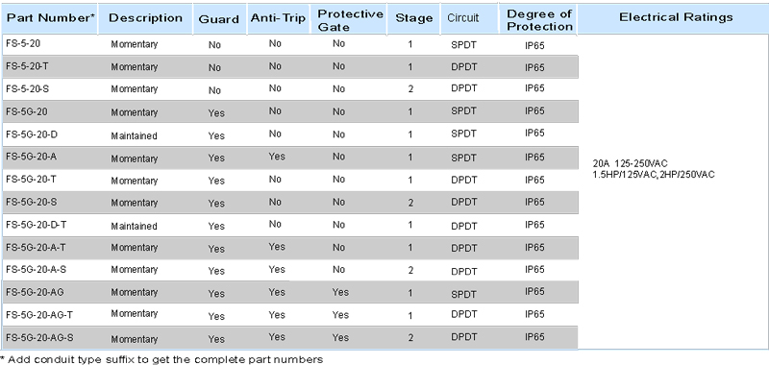Select the 20A 125-250VAC ratings text
The height and width of the screenshot is (365, 769).
click(631, 163)
